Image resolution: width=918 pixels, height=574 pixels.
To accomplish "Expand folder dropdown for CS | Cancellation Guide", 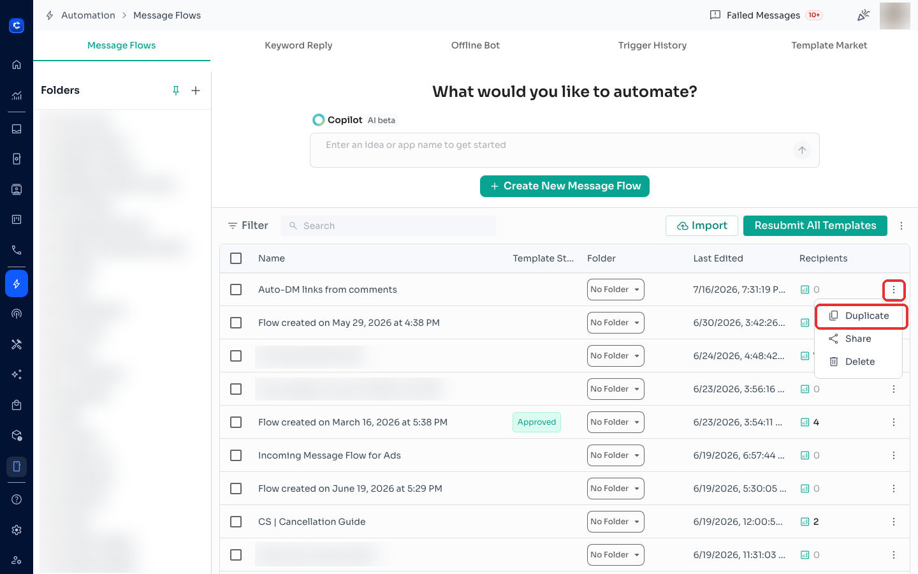I will (615, 522).
